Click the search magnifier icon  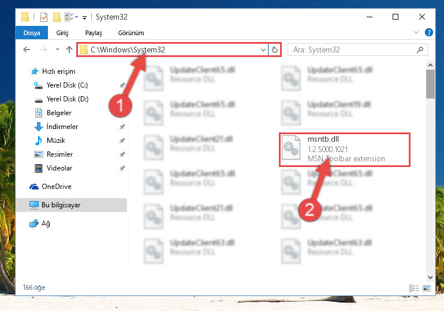click(x=420, y=50)
